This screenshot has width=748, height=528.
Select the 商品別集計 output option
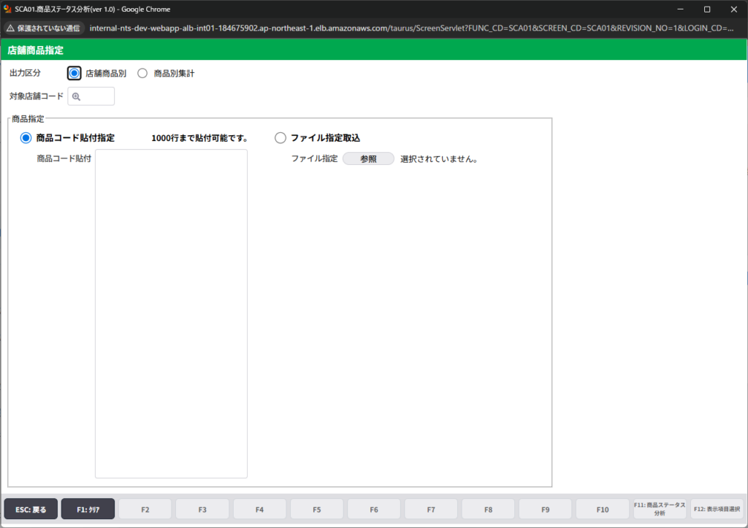142,74
